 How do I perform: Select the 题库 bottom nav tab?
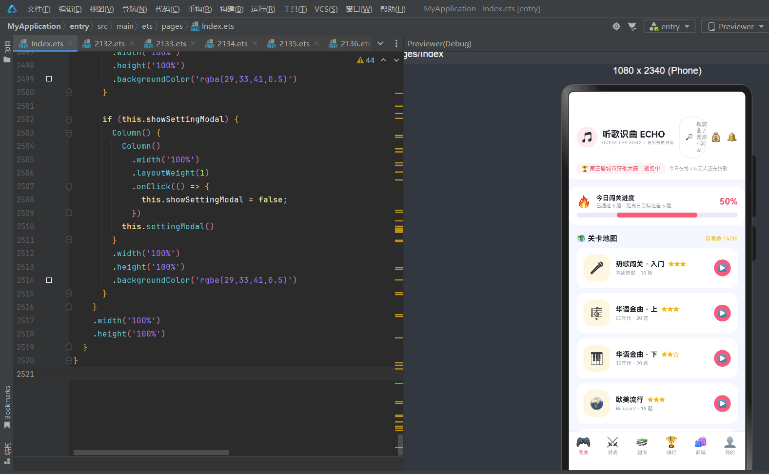click(x=642, y=446)
